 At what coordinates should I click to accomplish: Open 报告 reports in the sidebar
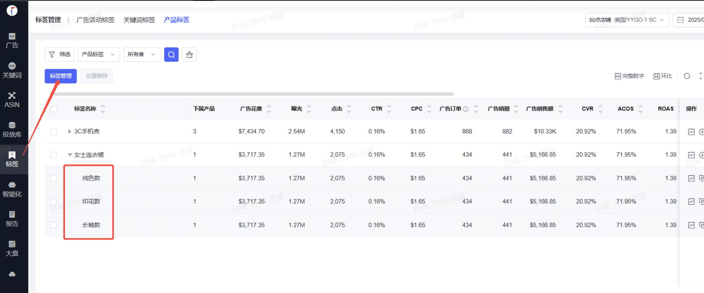12,219
